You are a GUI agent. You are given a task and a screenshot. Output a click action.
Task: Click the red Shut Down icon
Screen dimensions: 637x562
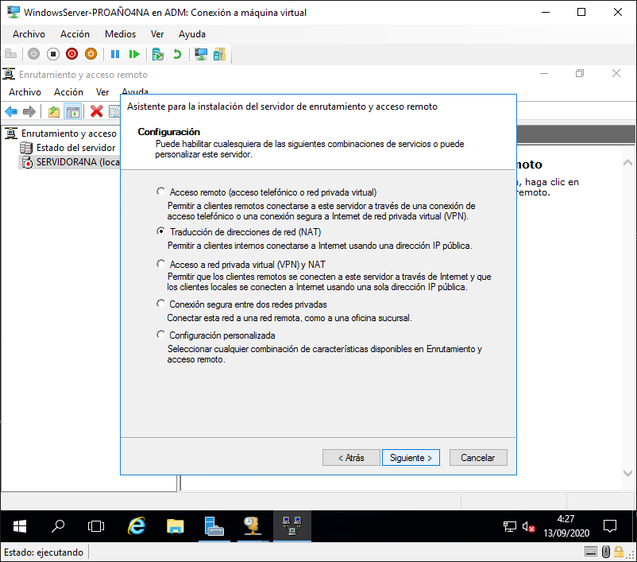(72, 54)
